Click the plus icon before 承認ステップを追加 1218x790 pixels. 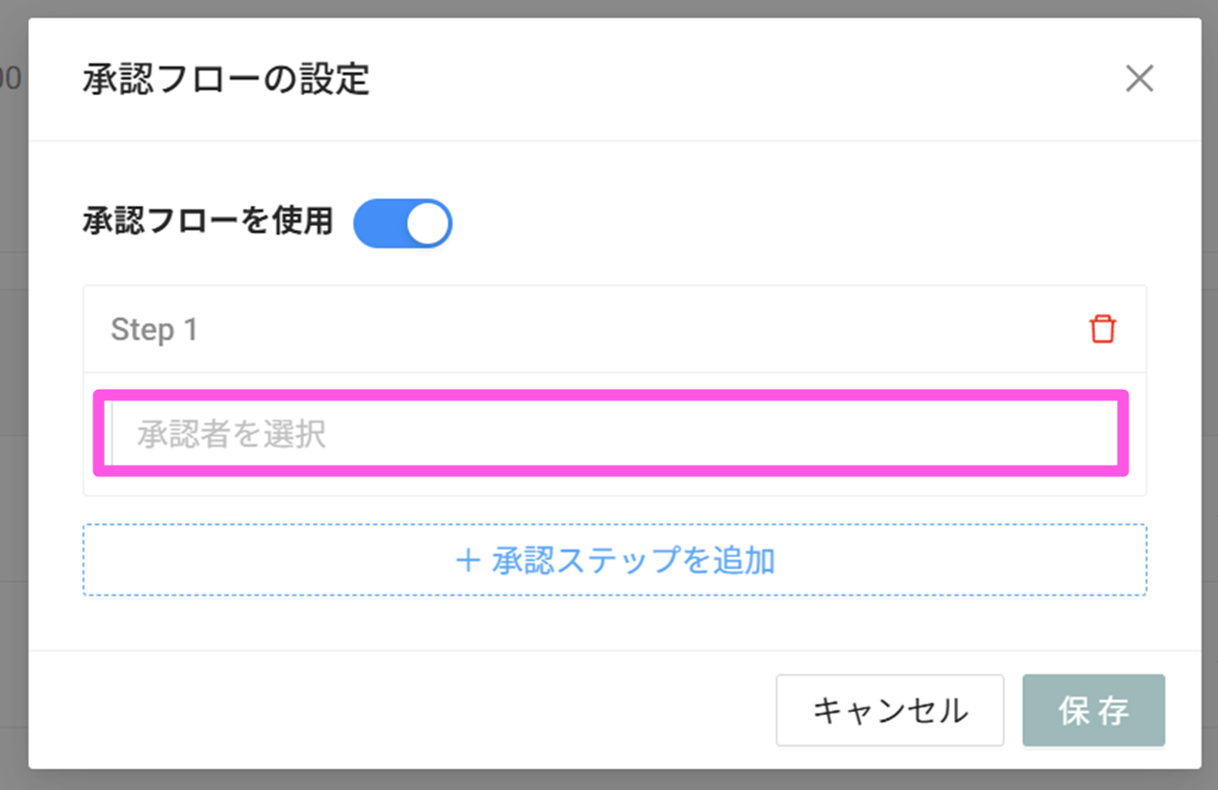468,561
